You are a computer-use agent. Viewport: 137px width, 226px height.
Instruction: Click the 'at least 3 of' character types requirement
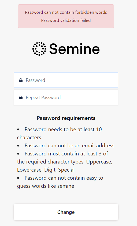click(65, 162)
